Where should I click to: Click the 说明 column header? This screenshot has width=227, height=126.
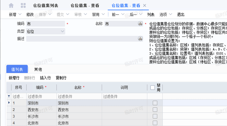pos(125,87)
